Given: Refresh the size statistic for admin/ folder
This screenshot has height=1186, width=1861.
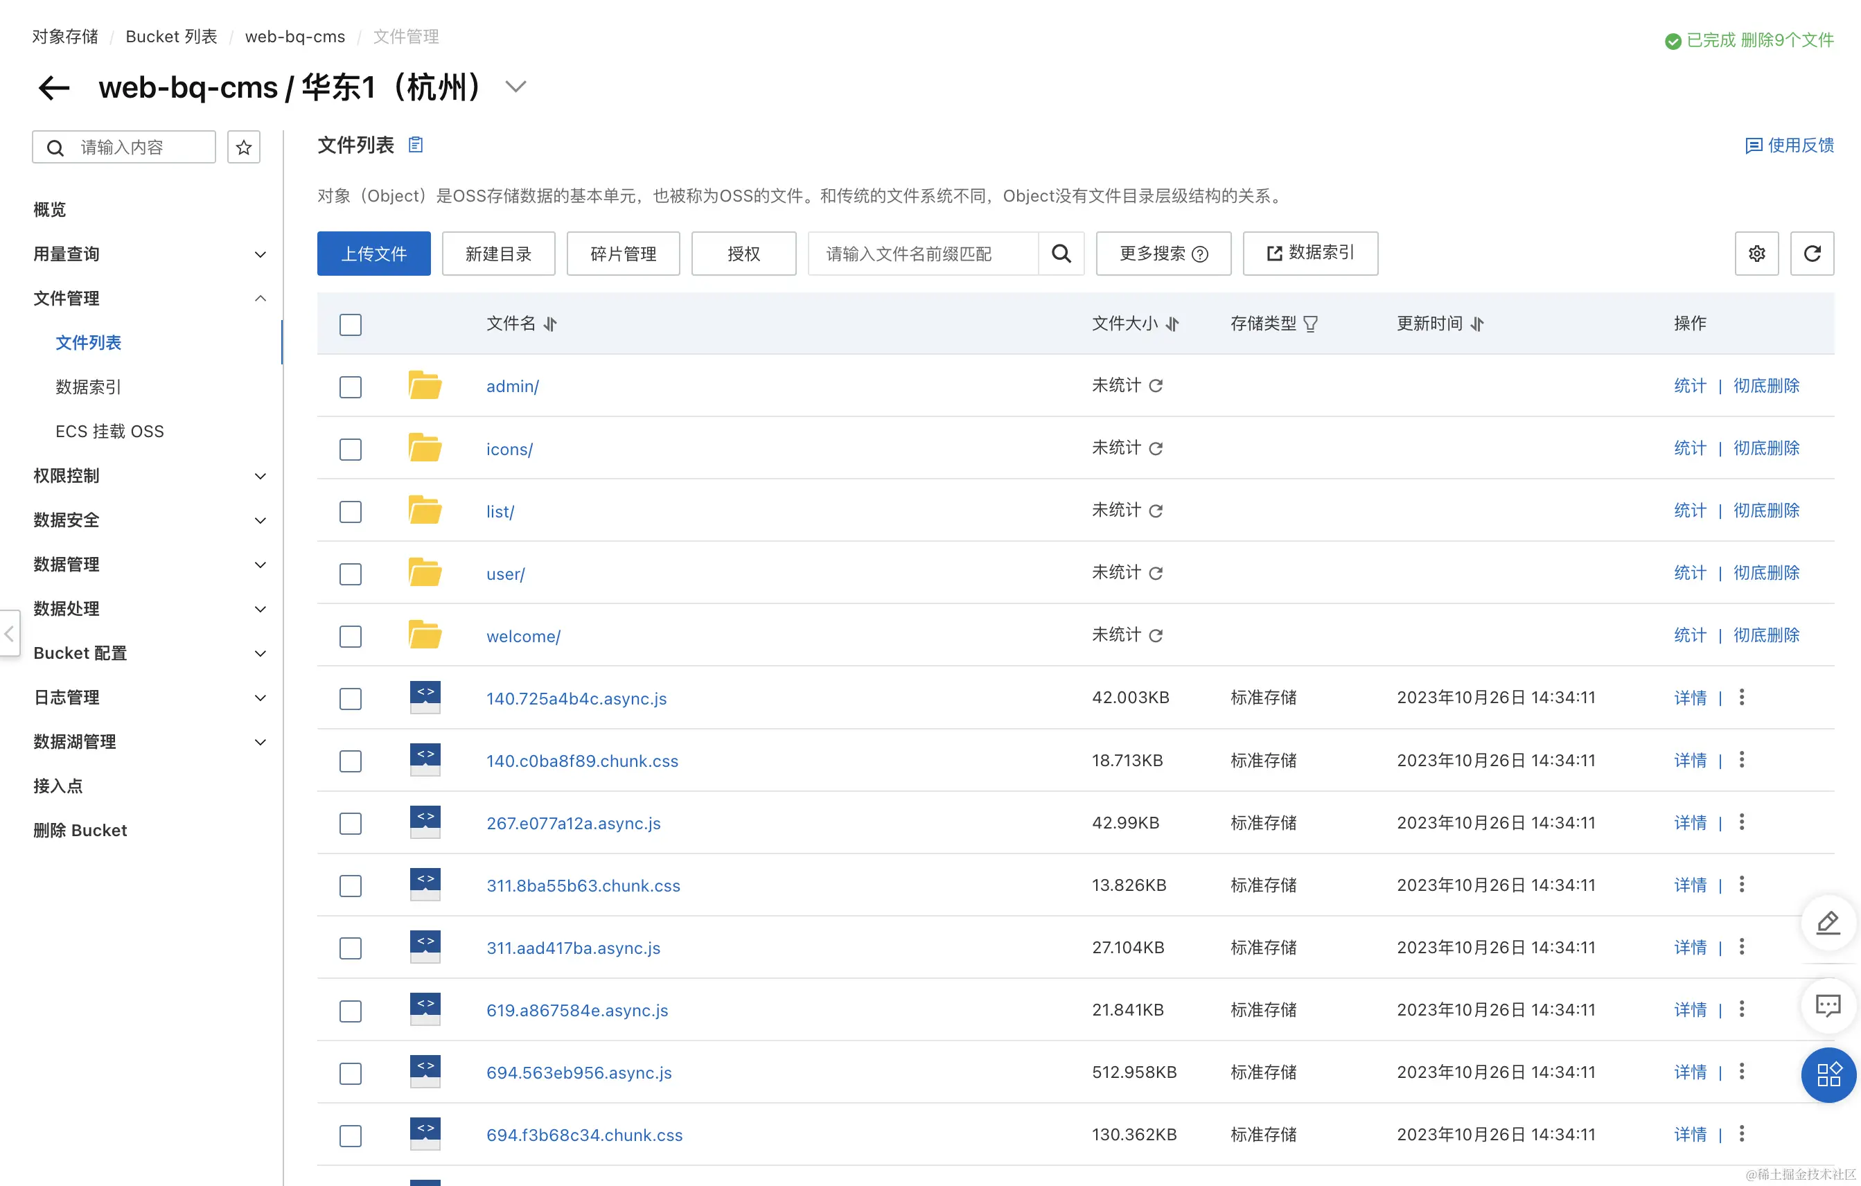Looking at the screenshot, I should 1156,384.
